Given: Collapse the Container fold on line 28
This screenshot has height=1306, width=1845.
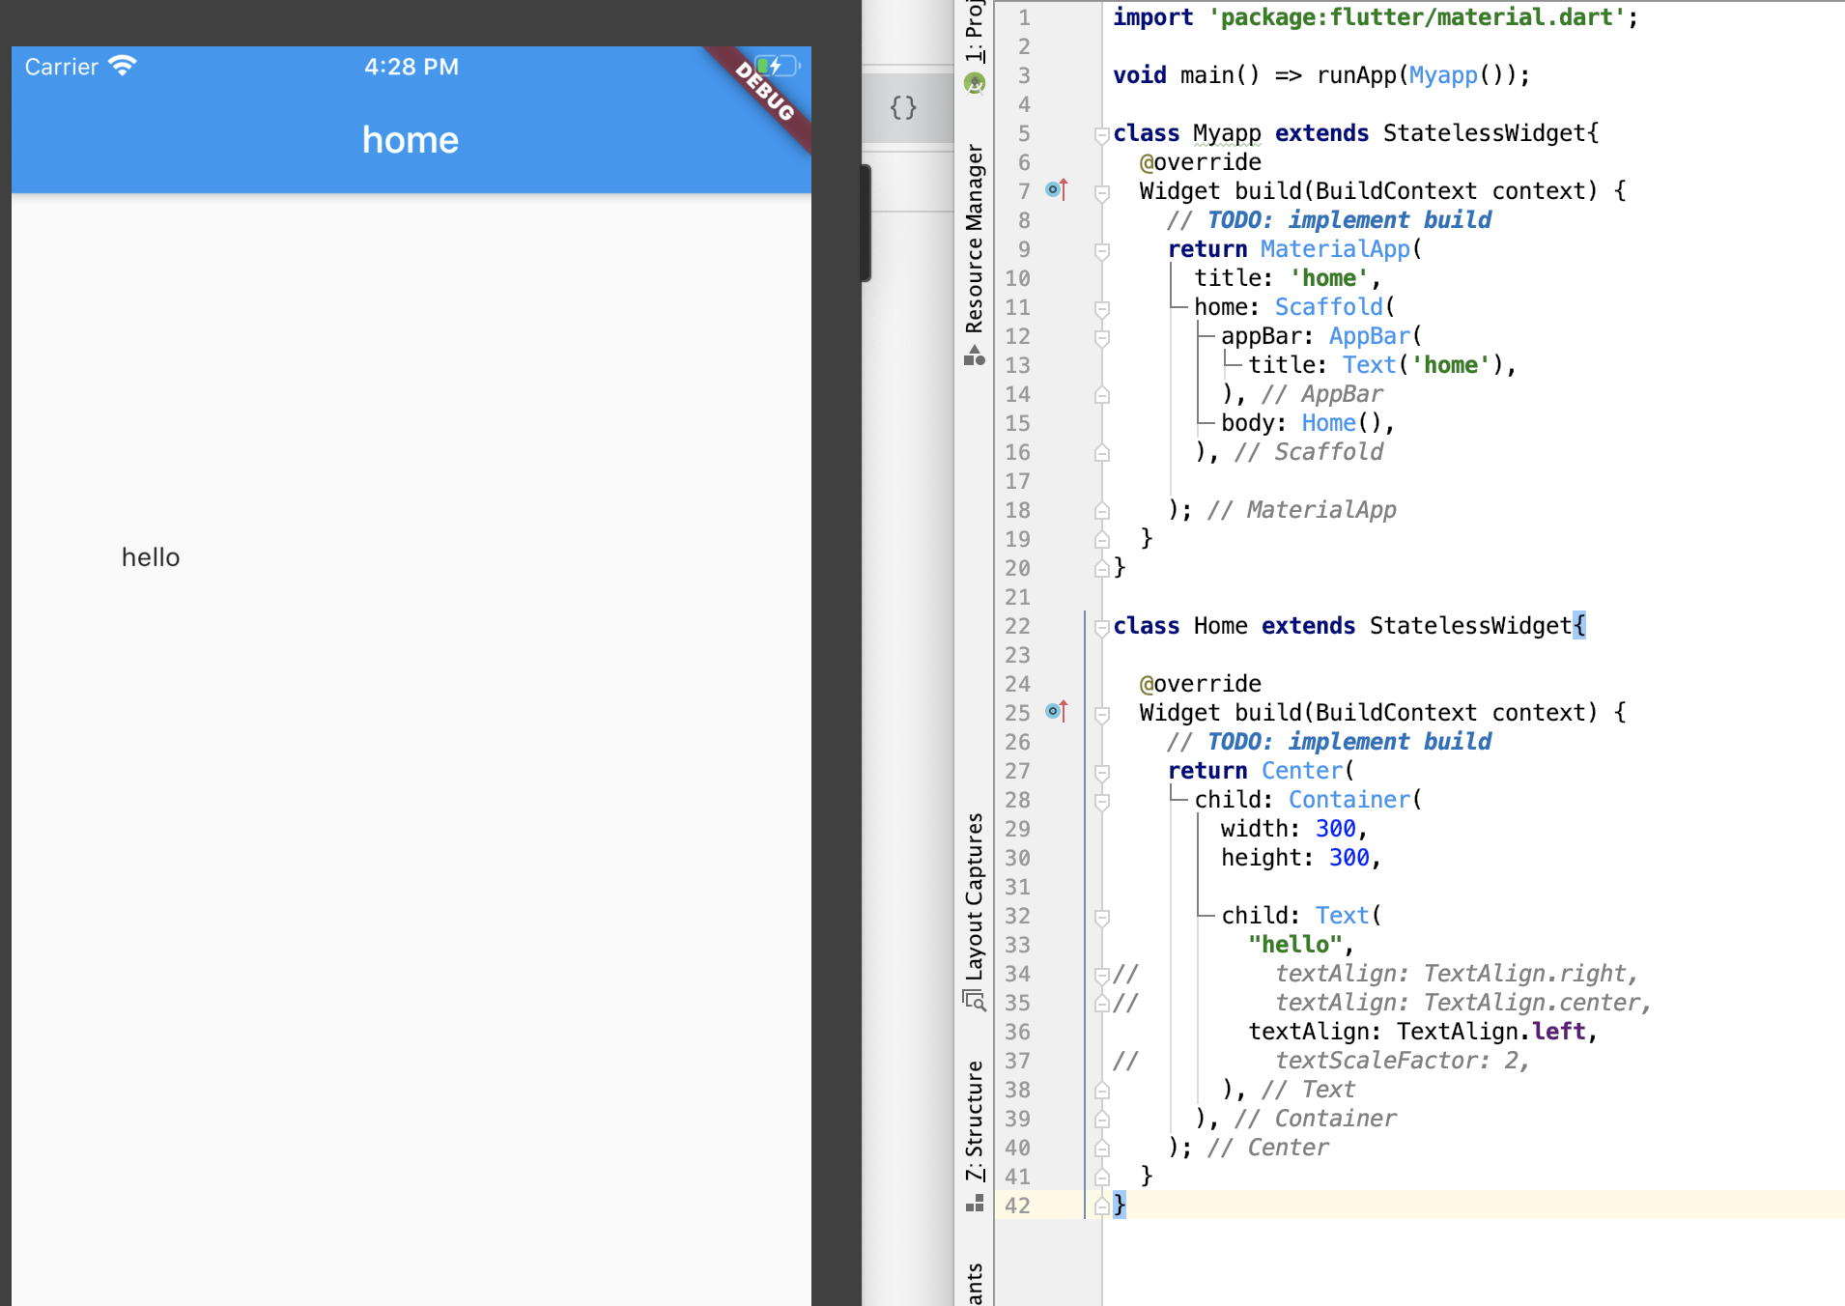Looking at the screenshot, I should click(x=1101, y=801).
